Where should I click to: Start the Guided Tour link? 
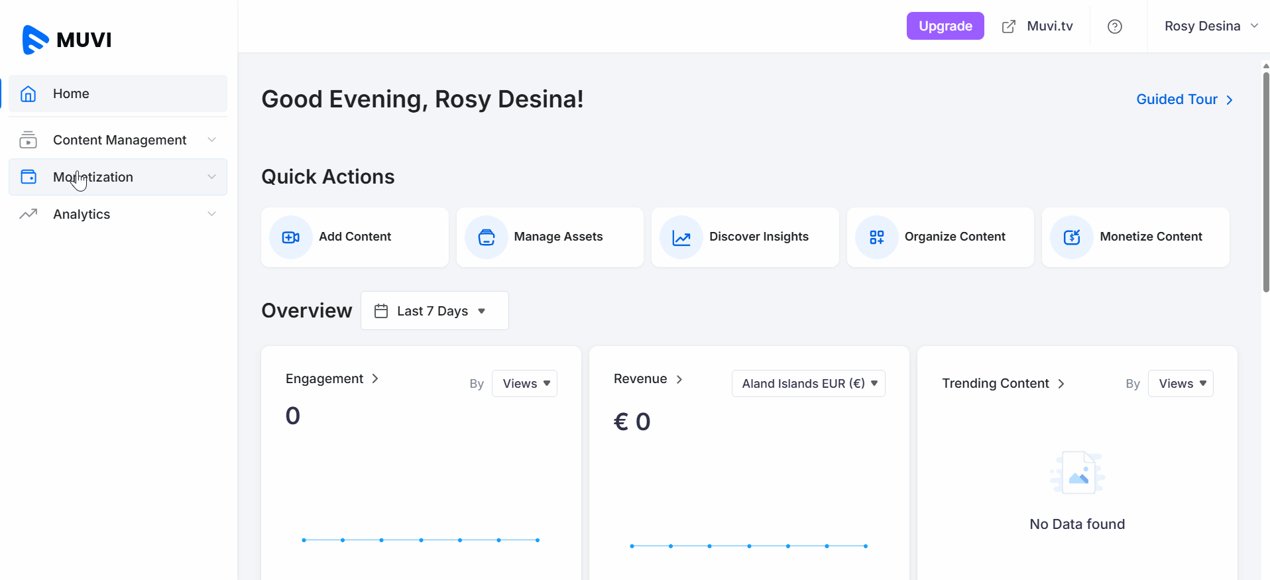(x=1184, y=99)
